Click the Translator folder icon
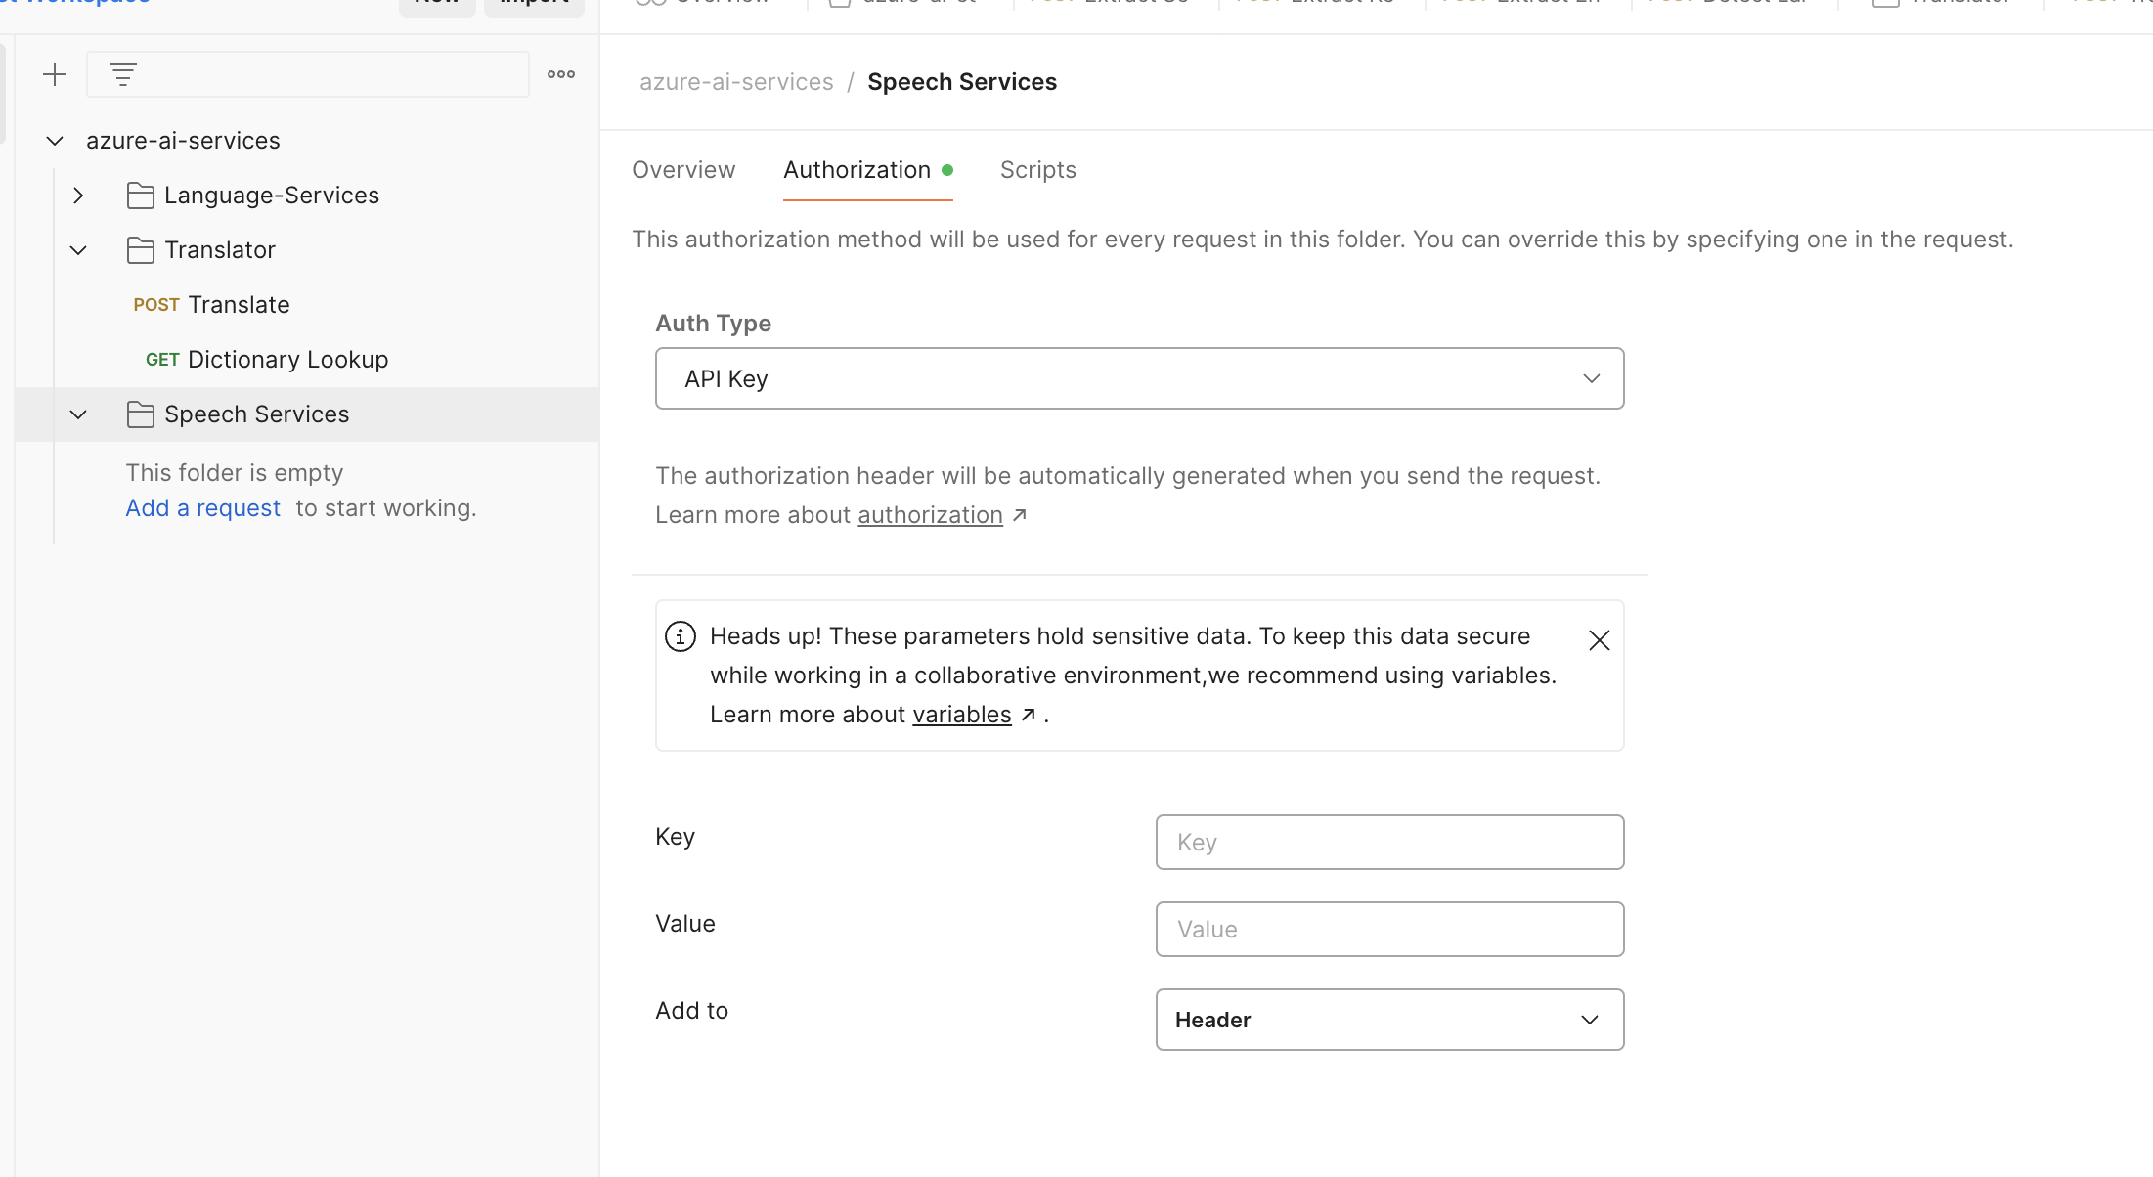Screen dimensions: 2153x1177 (140, 250)
